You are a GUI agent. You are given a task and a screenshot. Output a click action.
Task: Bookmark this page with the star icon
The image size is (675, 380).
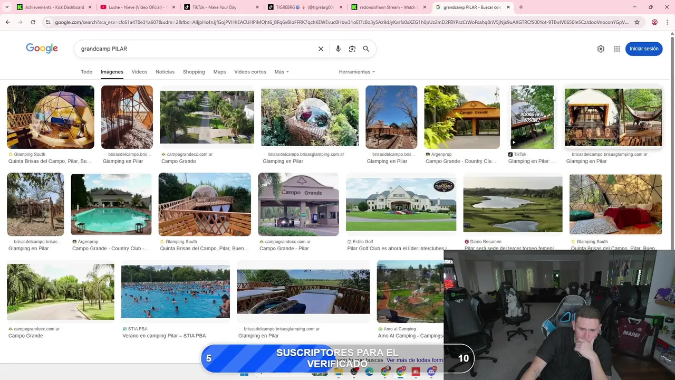click(637, 22)
